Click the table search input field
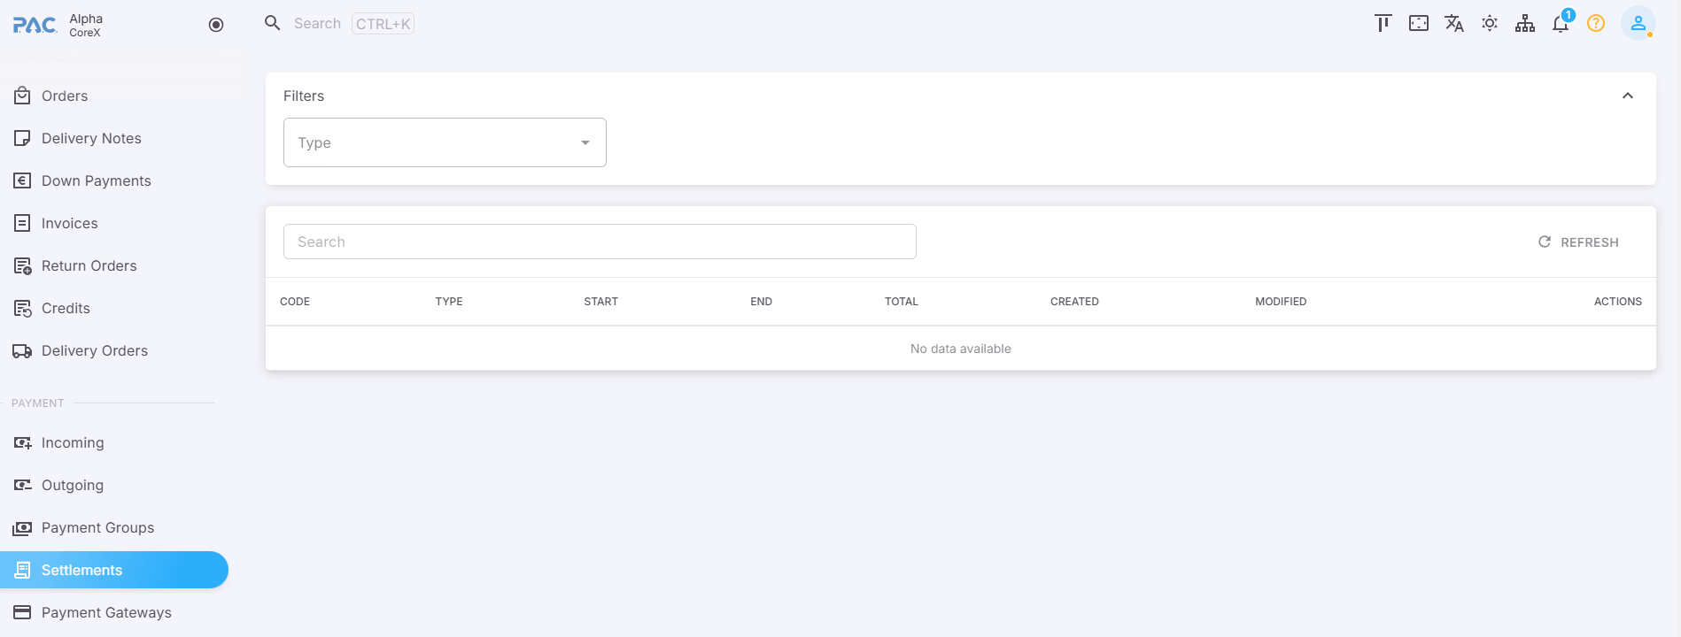This screenshot has height=637, width=1681. point(600,242)
